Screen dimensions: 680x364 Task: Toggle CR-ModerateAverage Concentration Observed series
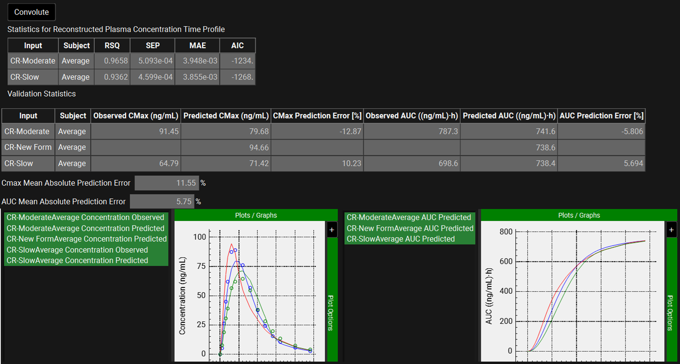point(85,217)
